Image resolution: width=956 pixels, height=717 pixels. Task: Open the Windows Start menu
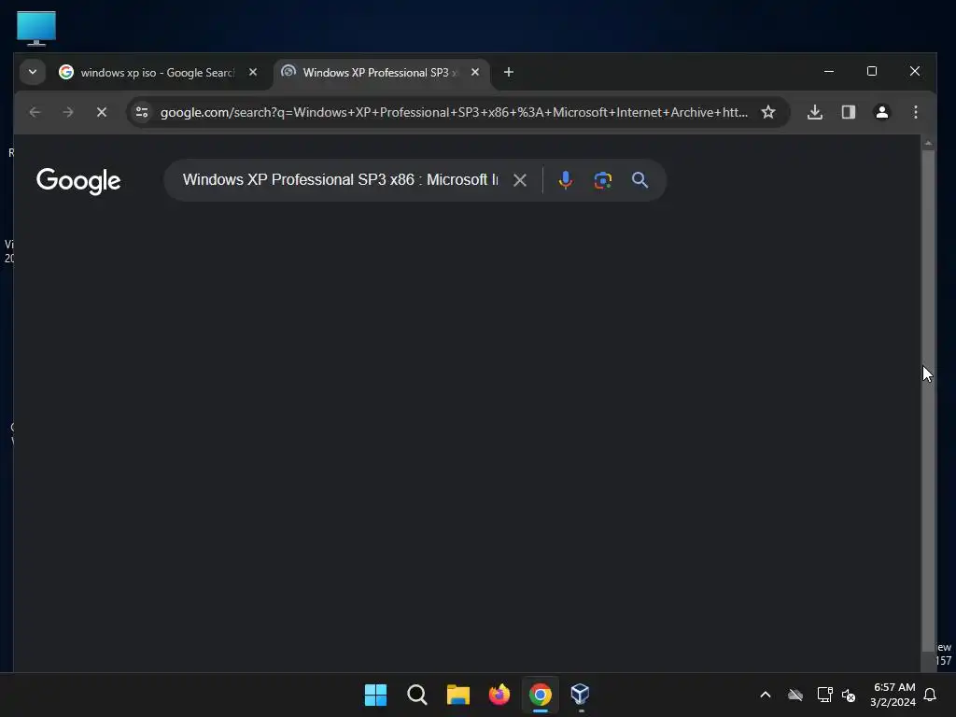click(x=375, y=695)
